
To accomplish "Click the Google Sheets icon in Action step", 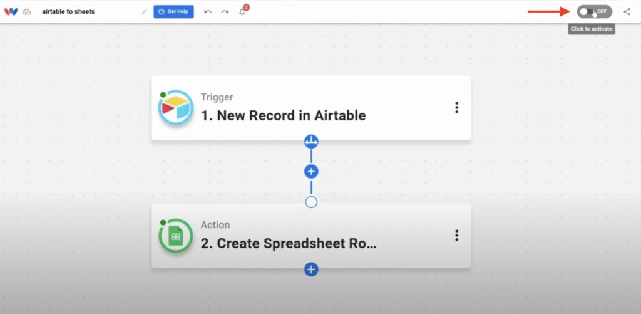I will click(176, 236).
